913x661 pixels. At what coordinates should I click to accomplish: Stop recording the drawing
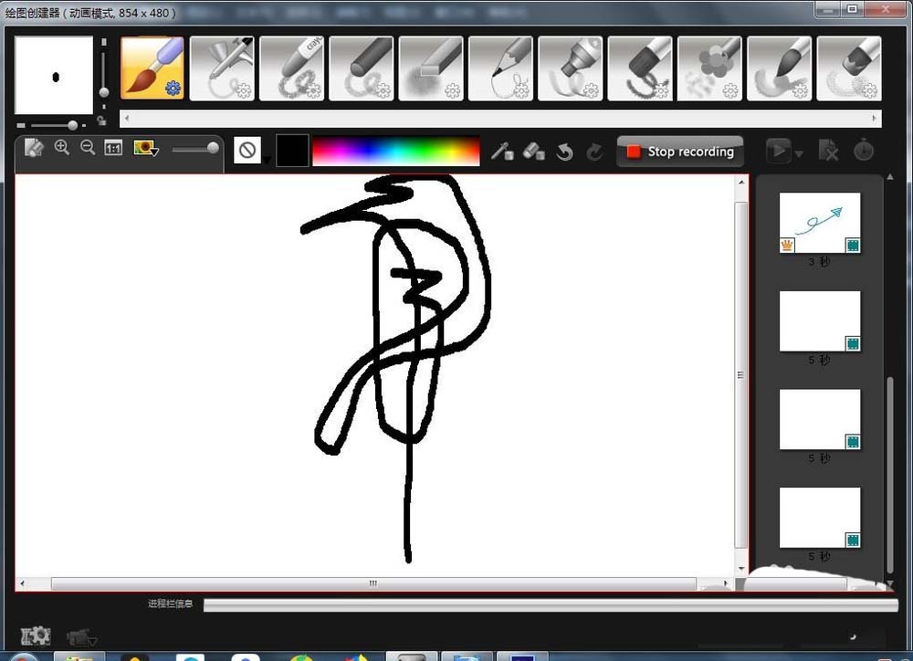(x=680, y=152)
